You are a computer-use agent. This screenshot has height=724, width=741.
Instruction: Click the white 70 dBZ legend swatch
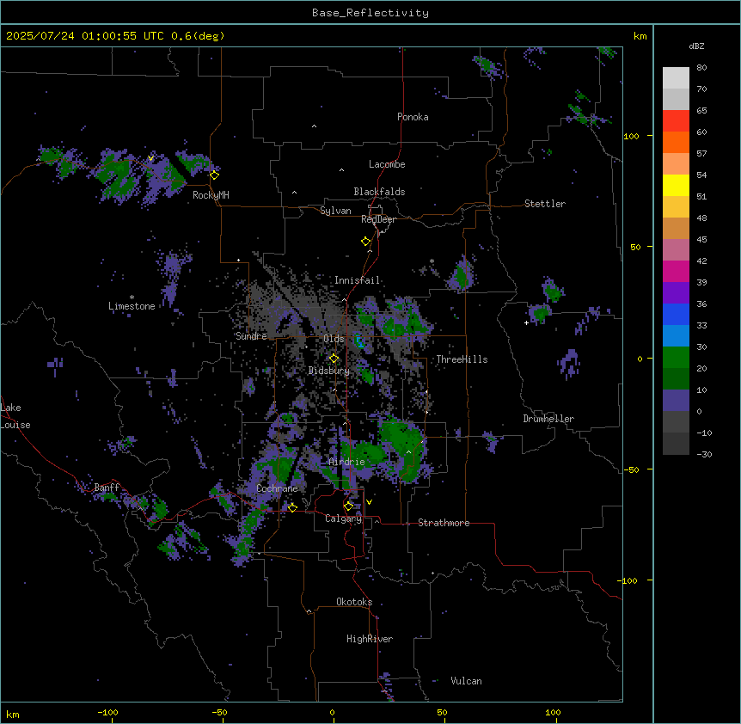coord(676,78)
